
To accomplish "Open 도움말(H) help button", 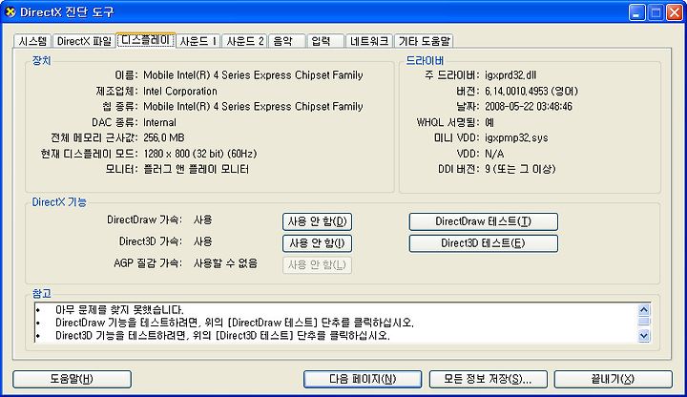I will [72, 379].
